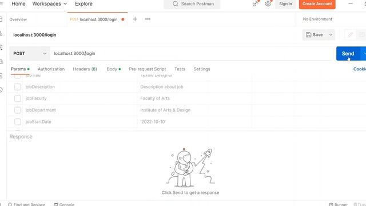Open the POST method dropdown

coord(30,53)
